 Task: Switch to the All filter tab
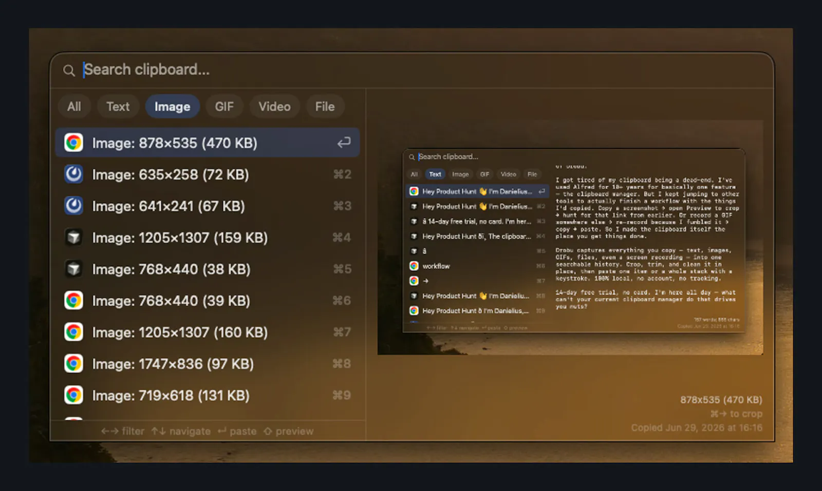pyautogui.click(x=74, y=107)
